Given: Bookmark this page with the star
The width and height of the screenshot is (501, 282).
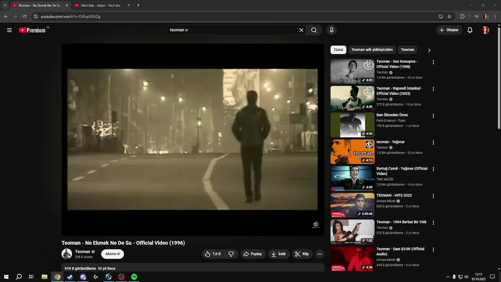Looking at the screenshot, I should (449, 16).
